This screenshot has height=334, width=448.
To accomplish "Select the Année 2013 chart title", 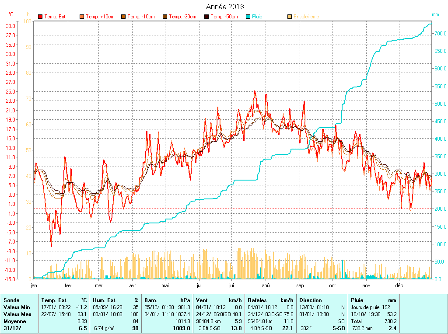I will (225, 7).
